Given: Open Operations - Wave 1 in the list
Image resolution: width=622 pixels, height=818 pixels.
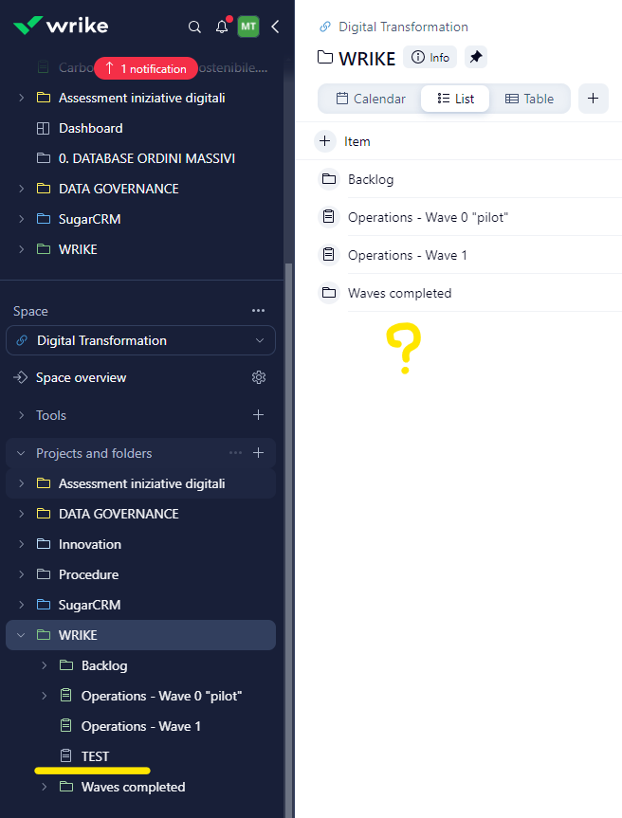Looking at the screenshot, I should [x=407, y=255].
